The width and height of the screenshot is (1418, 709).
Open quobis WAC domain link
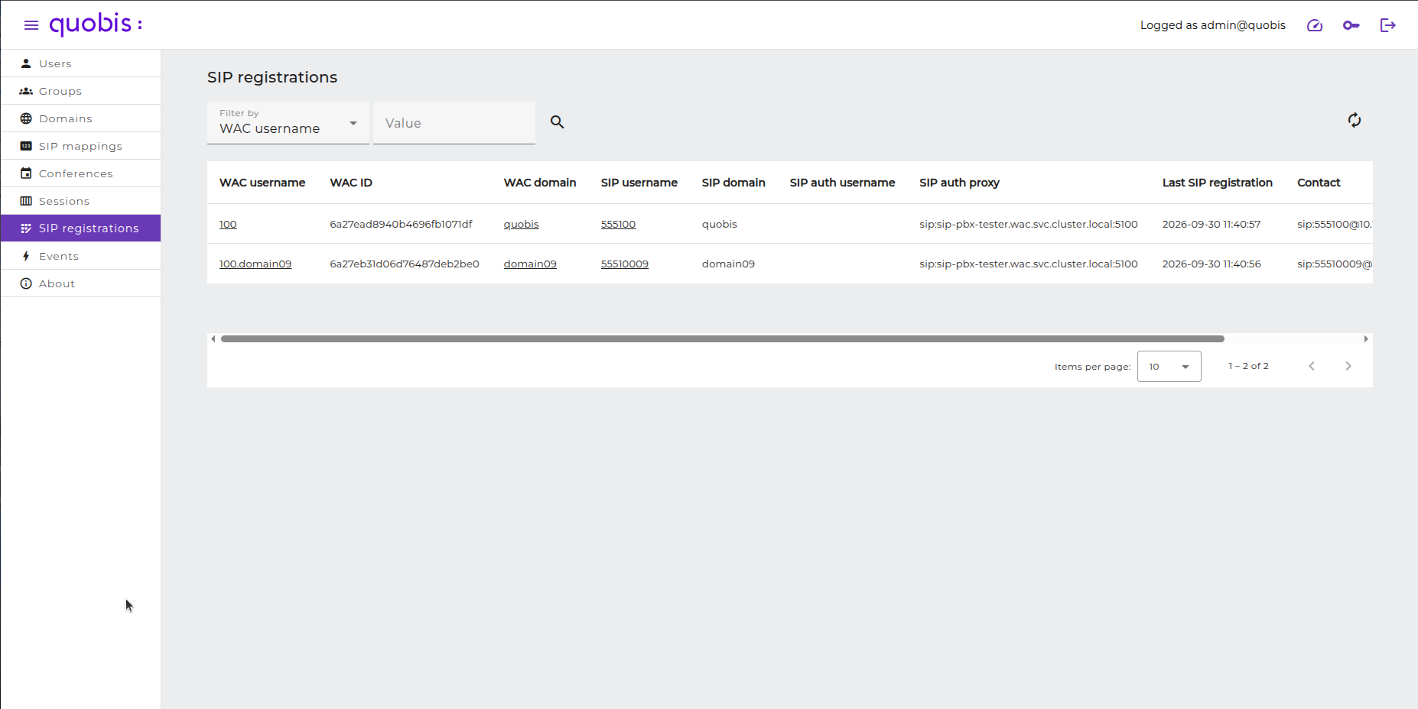(x=521, y=224)
